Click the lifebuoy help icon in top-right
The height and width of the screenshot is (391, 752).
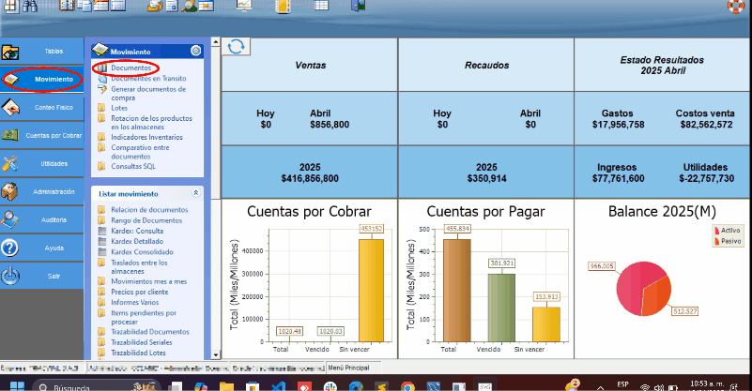click(737, 7)
